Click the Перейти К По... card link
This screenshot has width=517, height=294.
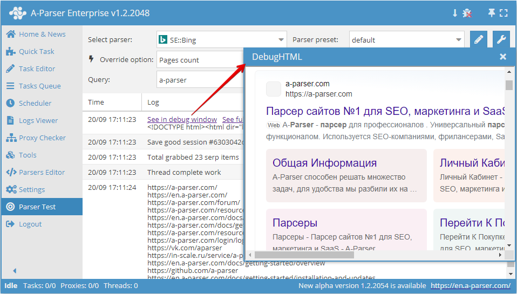472,222
